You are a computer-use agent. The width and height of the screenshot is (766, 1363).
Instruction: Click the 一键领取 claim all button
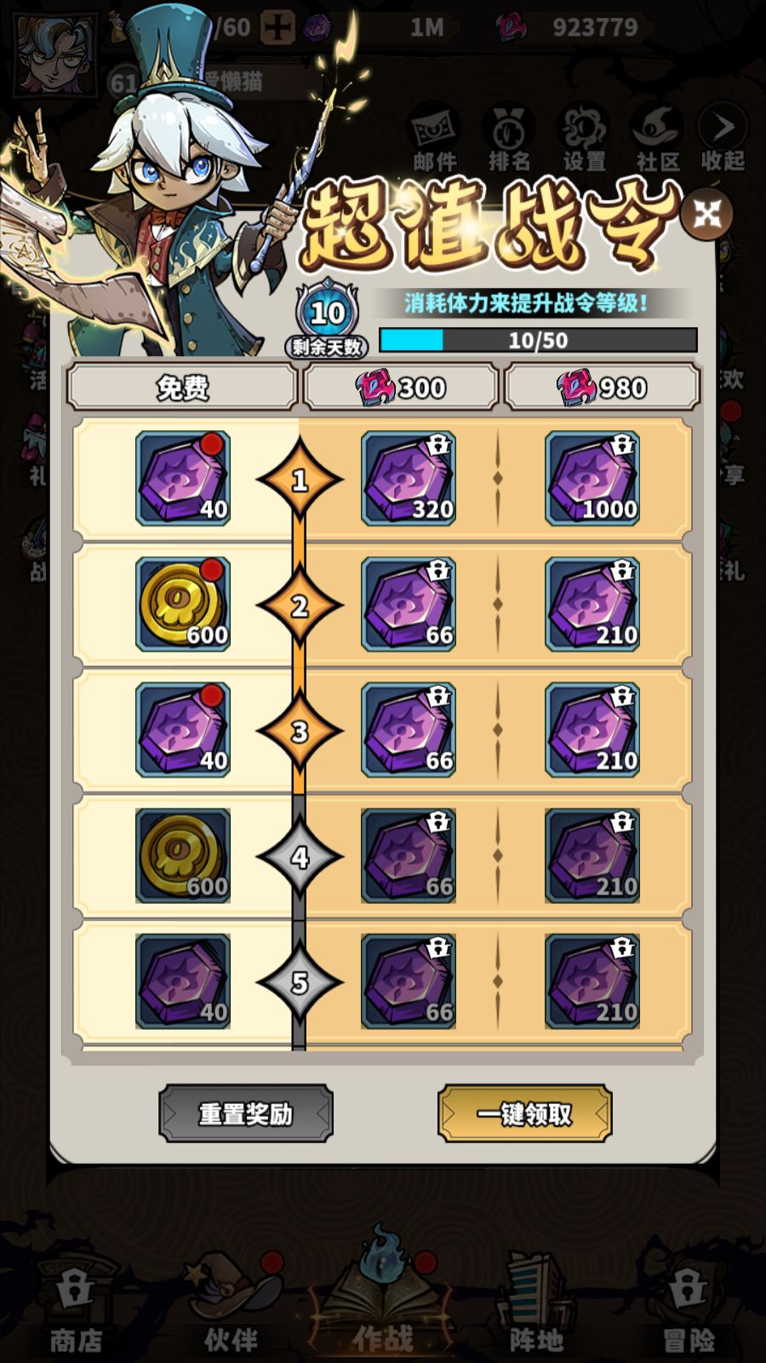tap(524, 1113)
